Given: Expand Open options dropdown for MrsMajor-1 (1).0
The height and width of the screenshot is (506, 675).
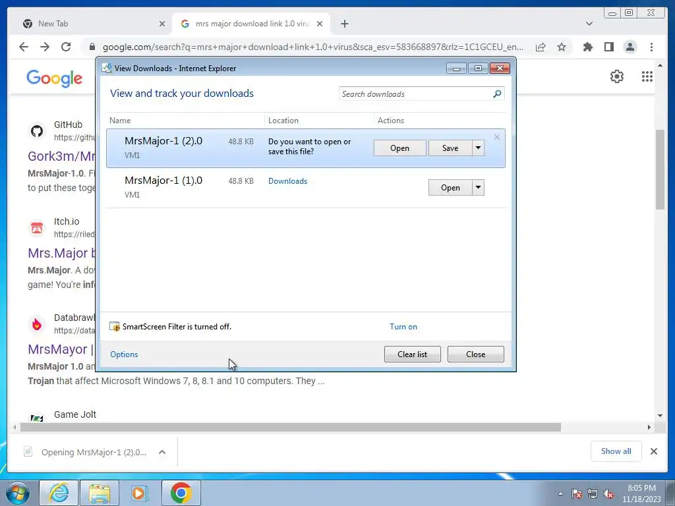Looking at the screenshot, I should 479,188.
